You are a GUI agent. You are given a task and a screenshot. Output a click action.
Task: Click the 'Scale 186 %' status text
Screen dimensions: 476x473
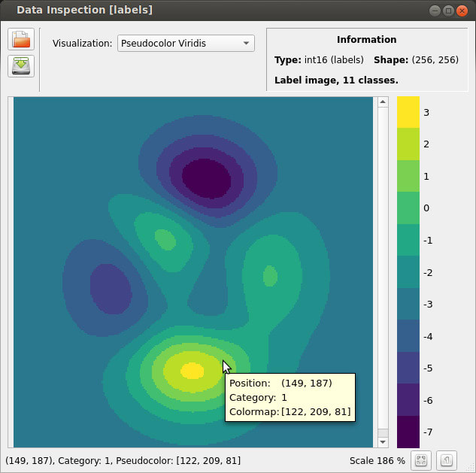pos(377,460)
